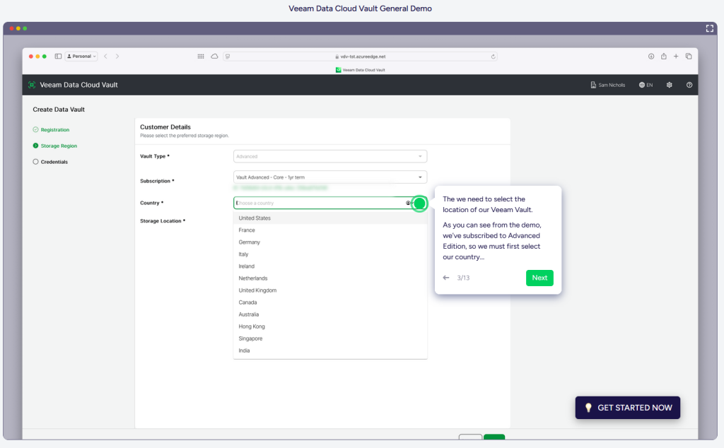The height and width of the screenshot is (448, 724).
Task: Open help with the question mark icon
Action: click(689, 85)
